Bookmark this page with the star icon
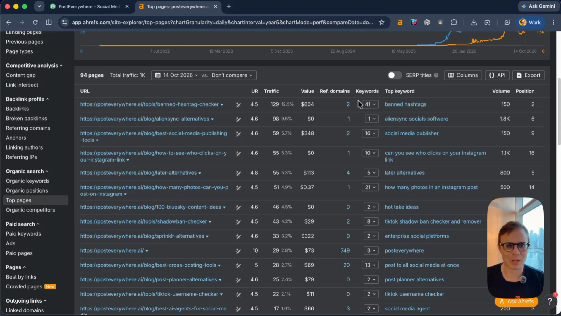 click(x=381, y=22)
